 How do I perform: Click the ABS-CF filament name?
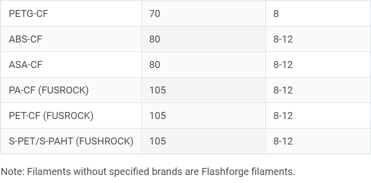(26, 39)
